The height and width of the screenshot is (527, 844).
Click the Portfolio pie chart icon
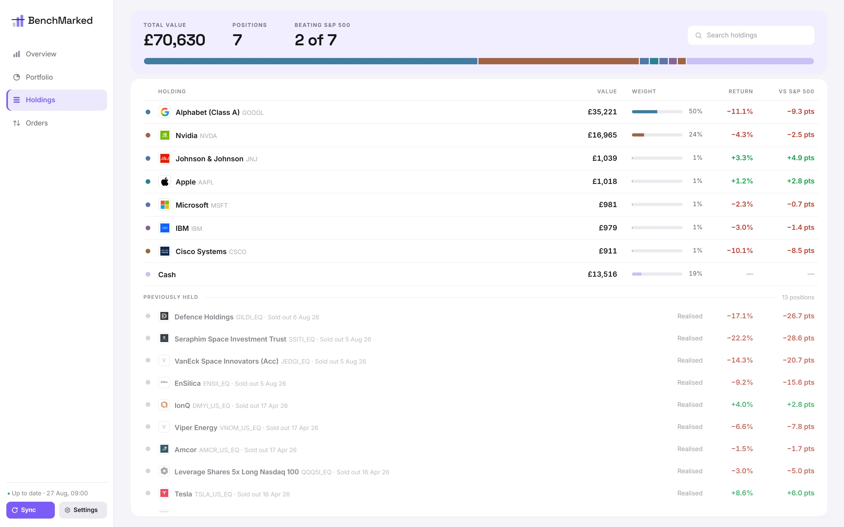16,77
